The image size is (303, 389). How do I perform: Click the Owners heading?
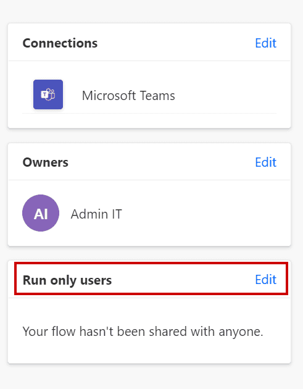click(x=46, y=162)
